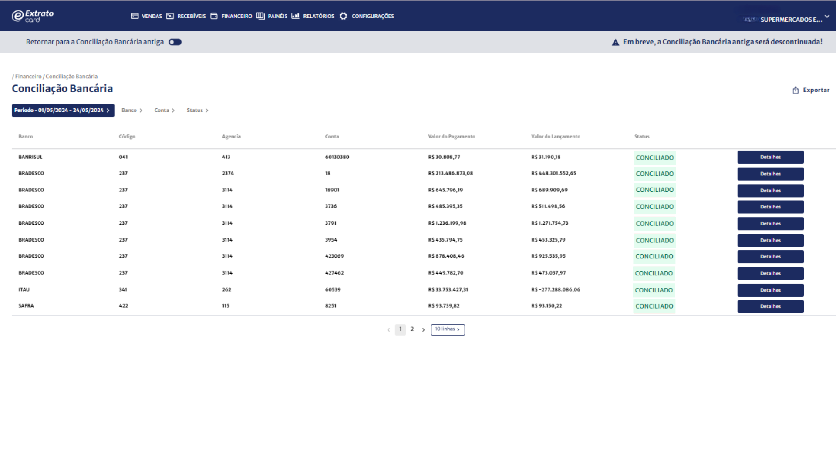Open the 10 linhas page size selector

[x=448, y=329]
